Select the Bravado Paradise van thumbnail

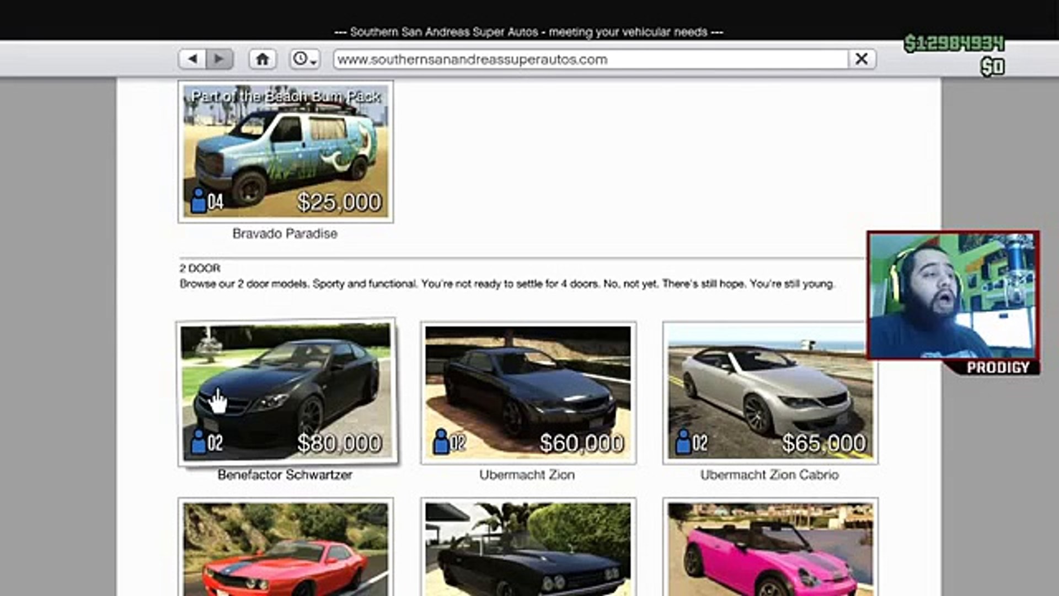point(286,151)
